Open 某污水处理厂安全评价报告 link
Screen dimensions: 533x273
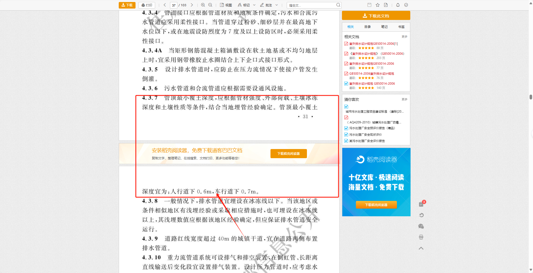367,141
